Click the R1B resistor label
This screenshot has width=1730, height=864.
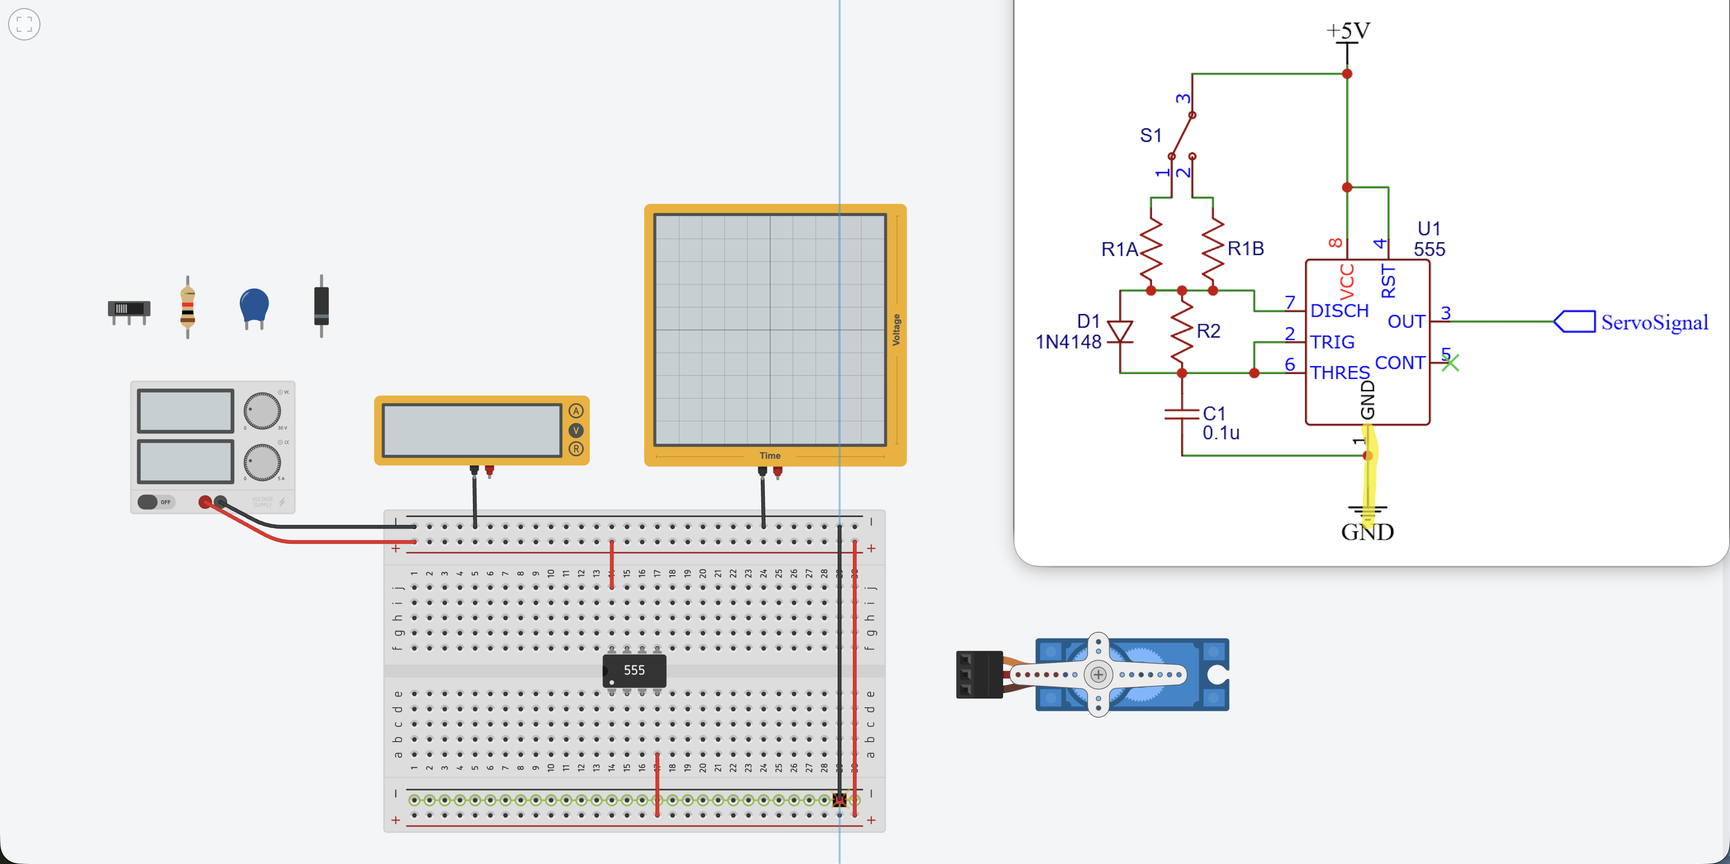[1246, 248]
